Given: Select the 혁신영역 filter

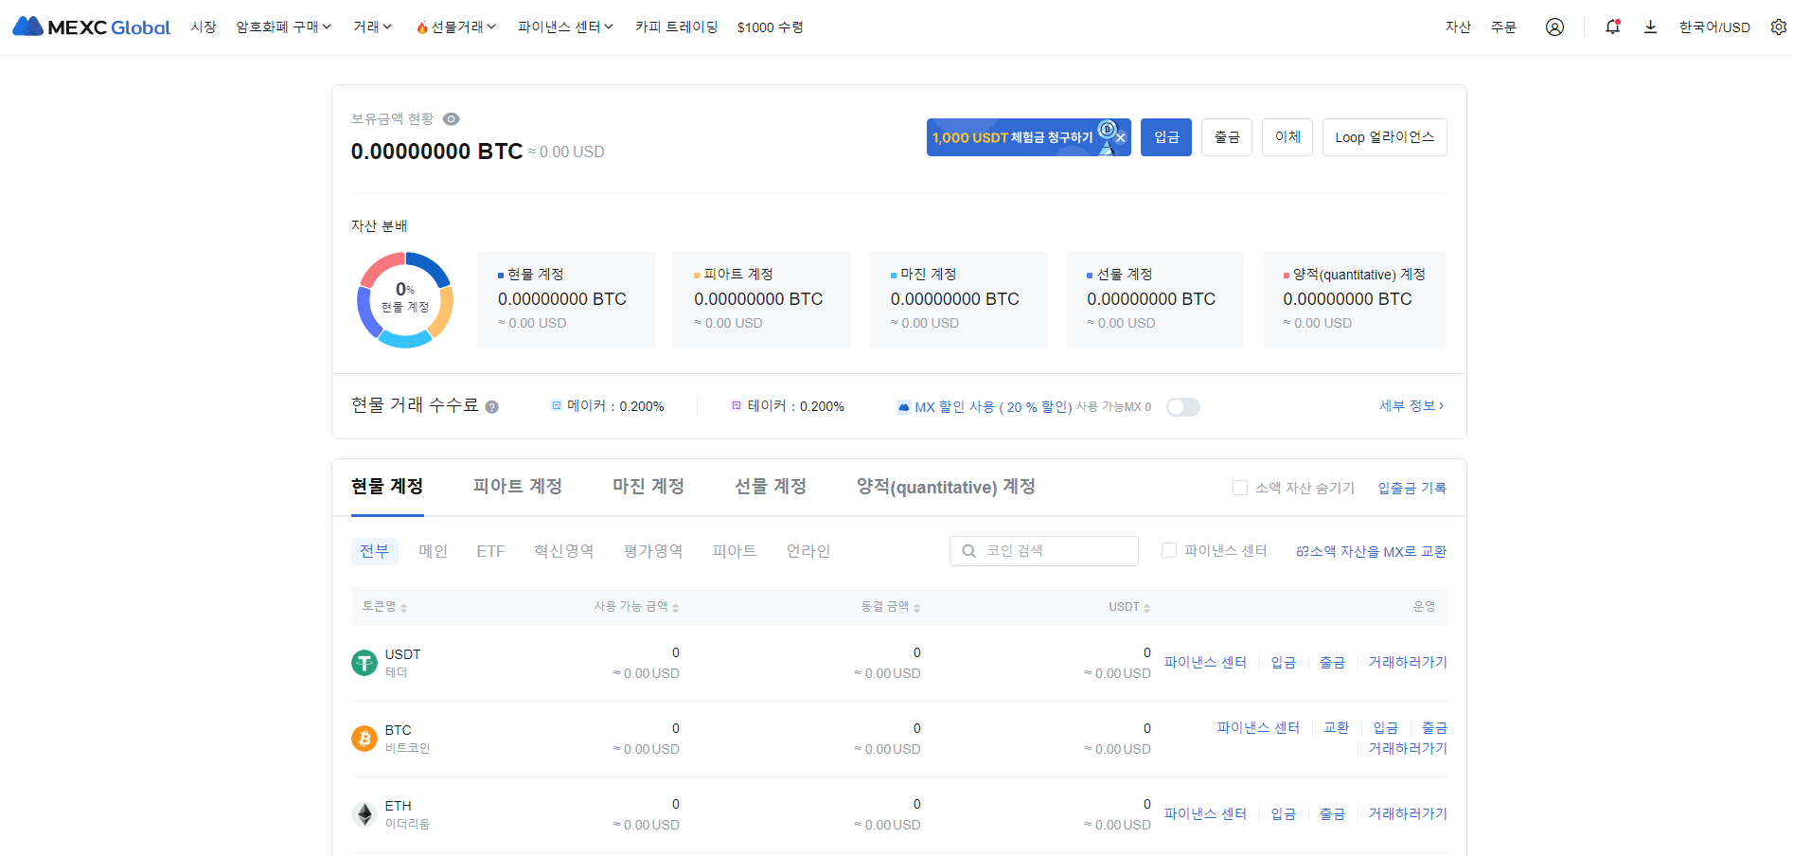Looking at the screenshot, I should click(x=564, y=551).
